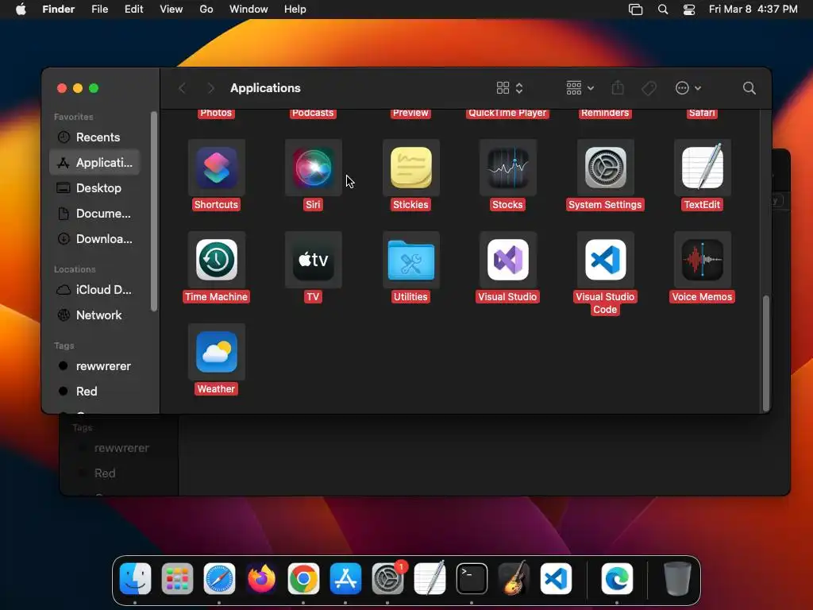Select the Time Machine app icon

(216, 260)
